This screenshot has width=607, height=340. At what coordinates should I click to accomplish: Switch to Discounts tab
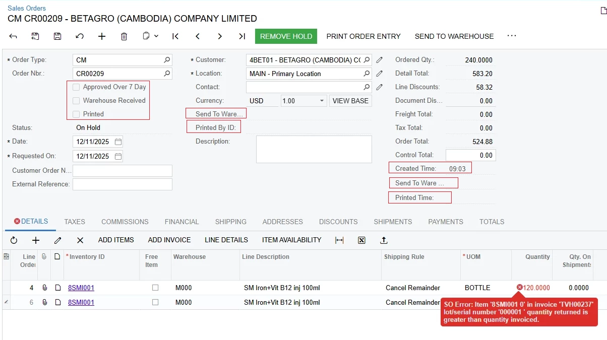338,222
